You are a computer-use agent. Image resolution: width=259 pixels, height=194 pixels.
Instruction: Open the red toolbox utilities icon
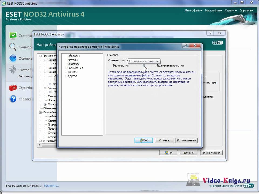tap(13, 88)
